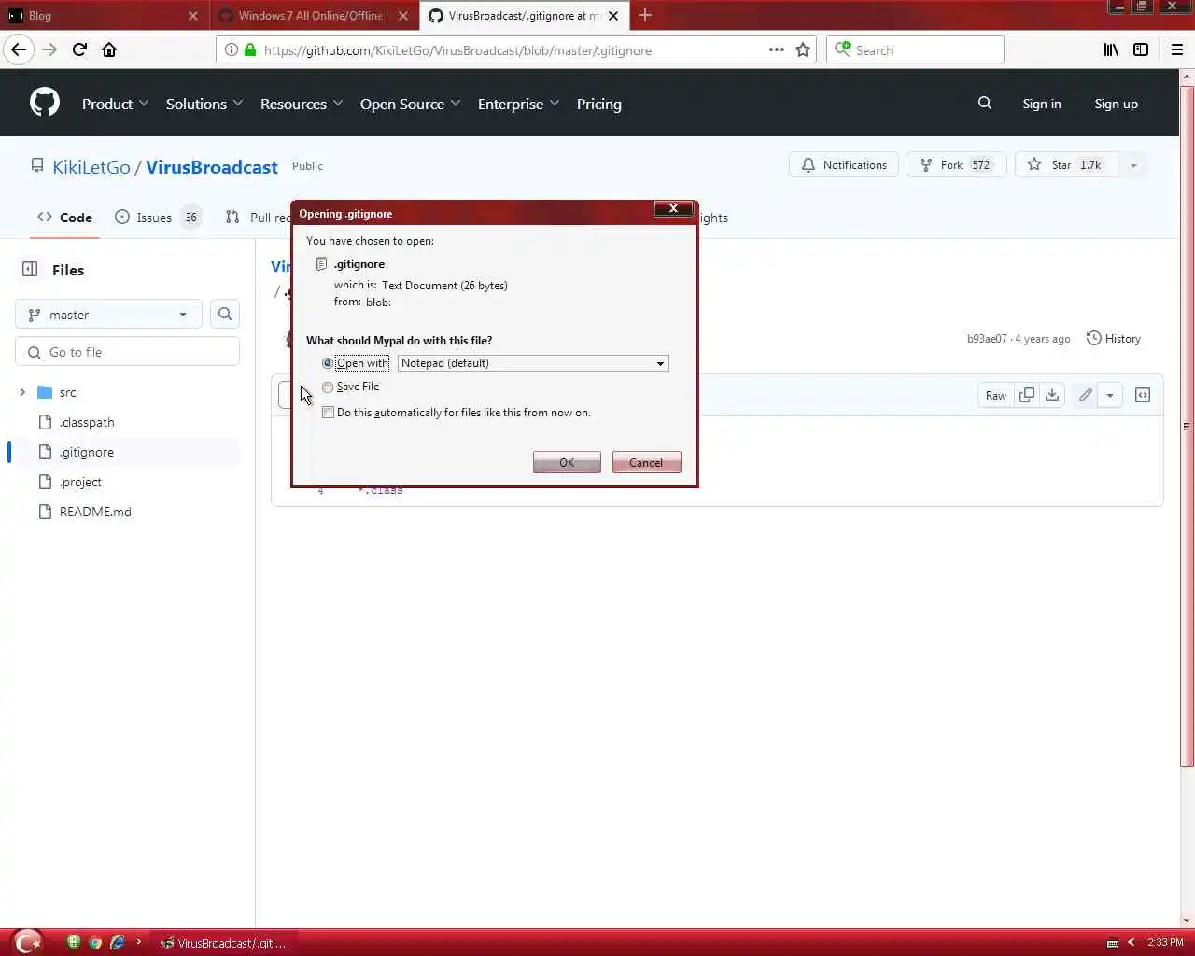Confirm dialog with OK button

coord(567,463)
